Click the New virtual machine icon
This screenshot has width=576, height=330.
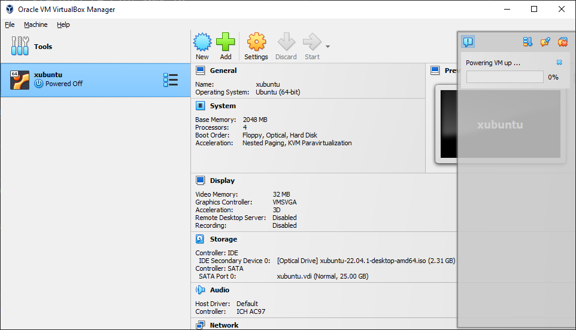click(x=202, y=42)
